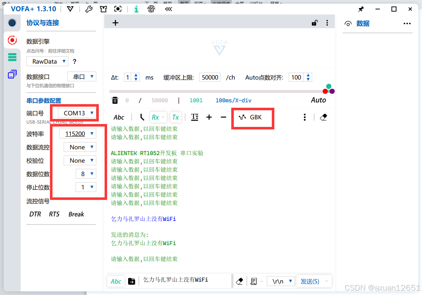
Task: Toggle Tx message display
Action: pyautogui.click(x=176, y=117)
